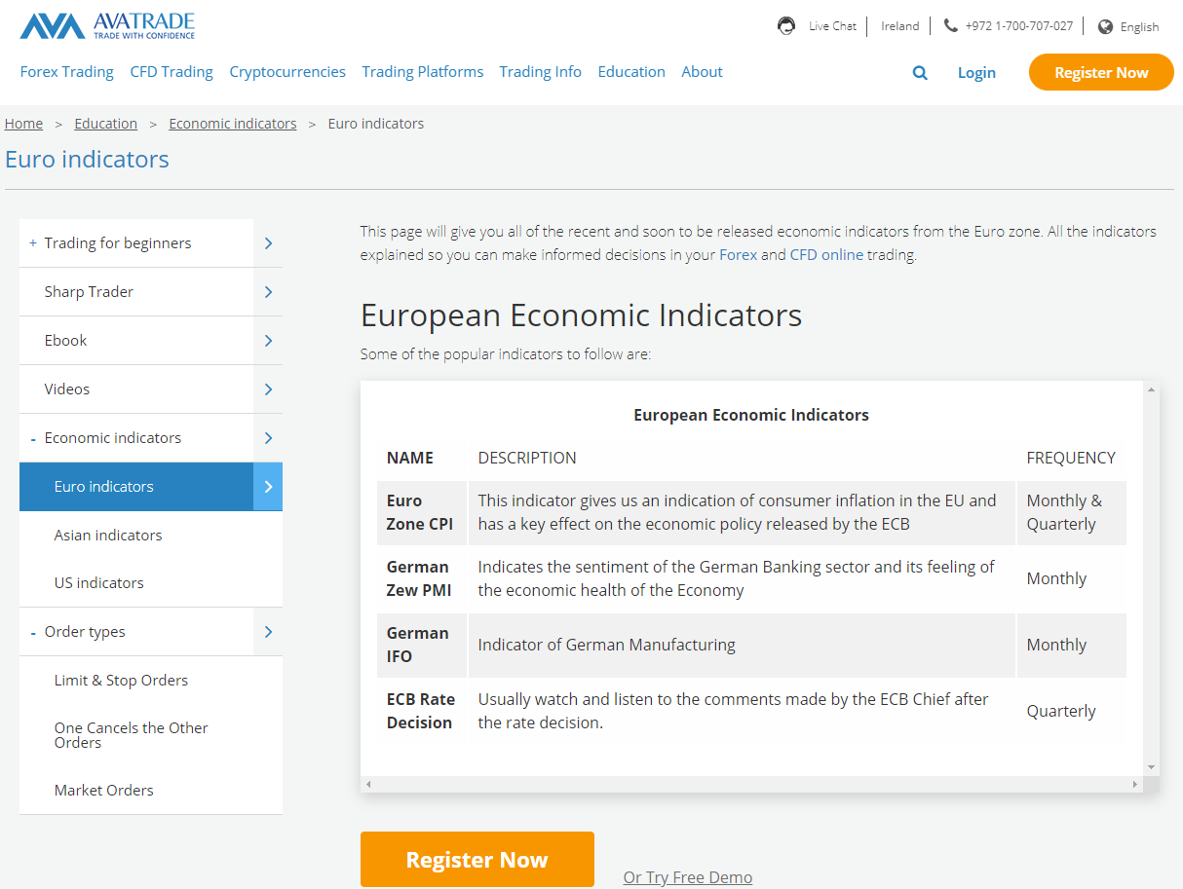1183x889 pixels.
Task: Click the orange Register Now header button
Action: tap(1101, 73)
